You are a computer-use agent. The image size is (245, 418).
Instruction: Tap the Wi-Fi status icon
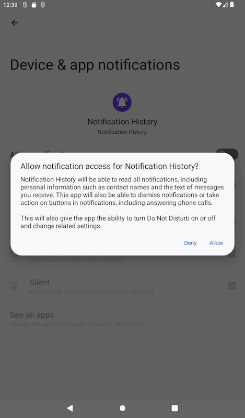(x=218, y=5)
